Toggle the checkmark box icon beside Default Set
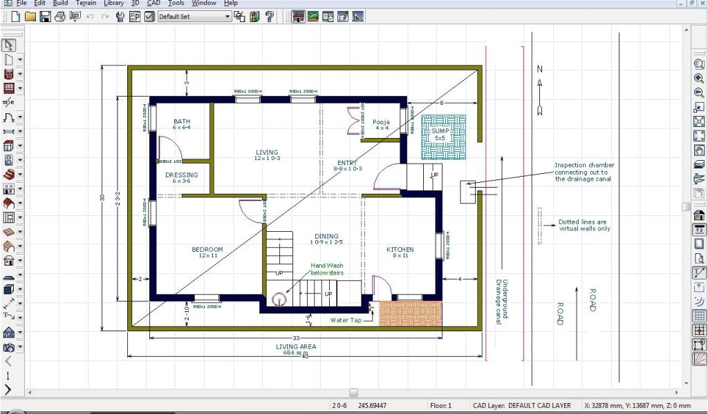 tap(149, 16)
